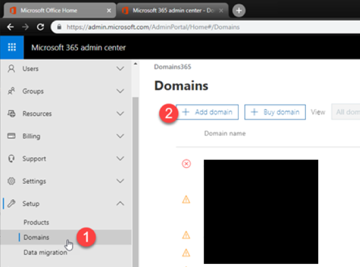Open the Setup section in the sidebar

coord(66,203)
